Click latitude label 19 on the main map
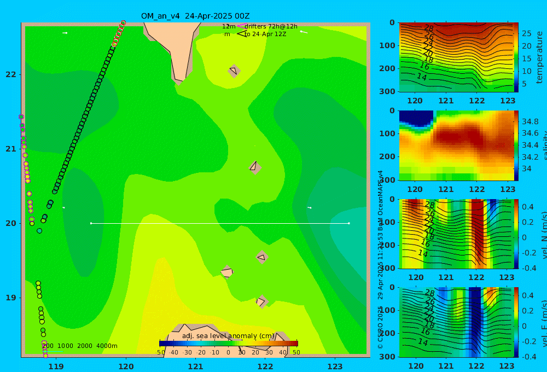 (x=11, y=298)
